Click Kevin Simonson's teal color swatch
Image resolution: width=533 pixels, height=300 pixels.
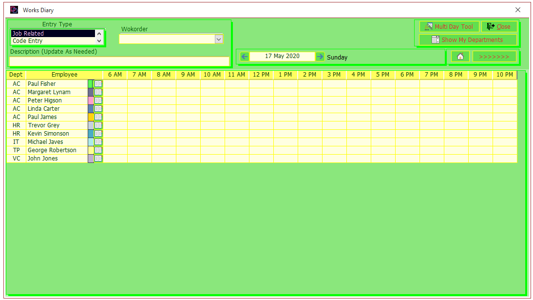pos(91,134)
